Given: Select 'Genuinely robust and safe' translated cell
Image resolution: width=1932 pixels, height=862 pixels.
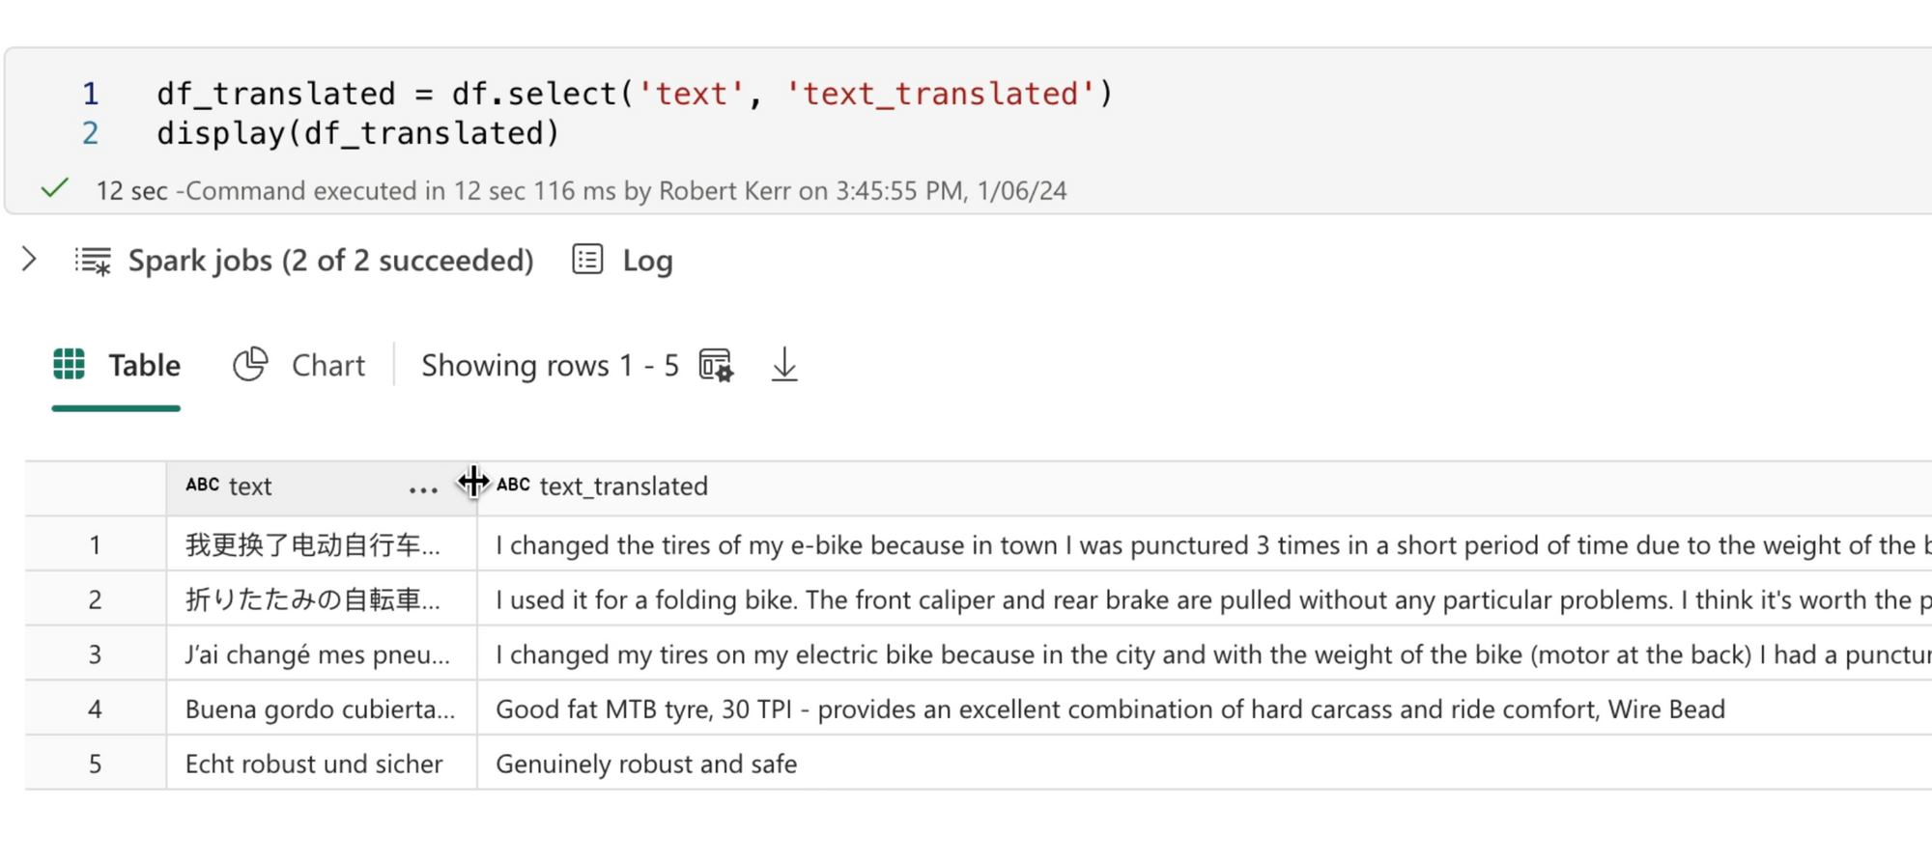Looking at the screenshot, I should click(646, 764).
